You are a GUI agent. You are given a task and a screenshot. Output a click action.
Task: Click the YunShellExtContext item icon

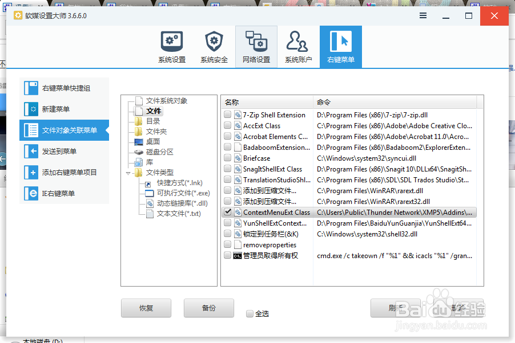pyautogui.click(x=238, y=223)
